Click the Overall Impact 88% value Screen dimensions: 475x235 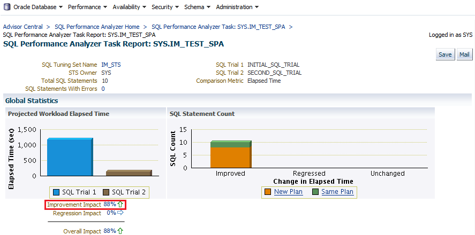tap(110, 231)
